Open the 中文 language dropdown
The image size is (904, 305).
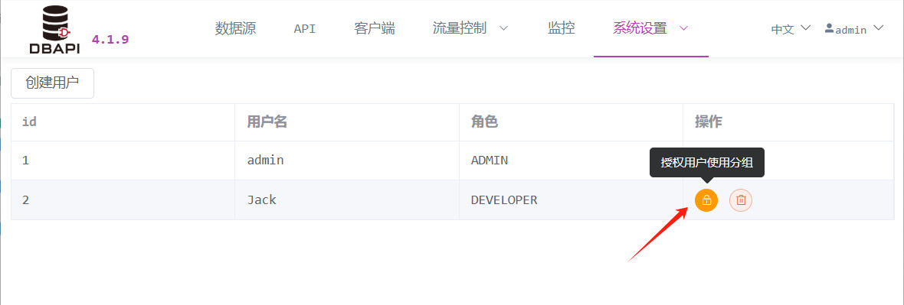click(791, 29)
